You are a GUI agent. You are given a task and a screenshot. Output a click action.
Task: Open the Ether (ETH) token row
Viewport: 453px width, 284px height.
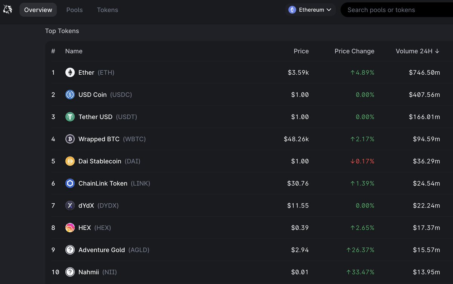(249, 72)
